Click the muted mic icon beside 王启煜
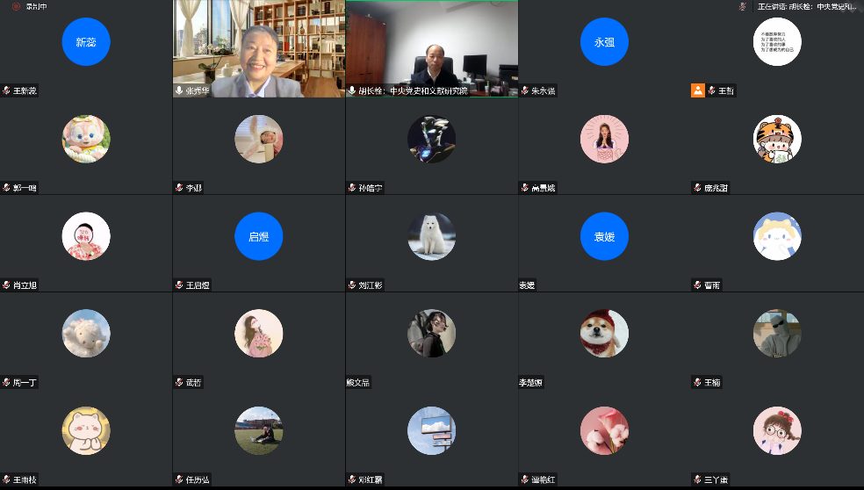The image size is (864, 490). (179, 285)
